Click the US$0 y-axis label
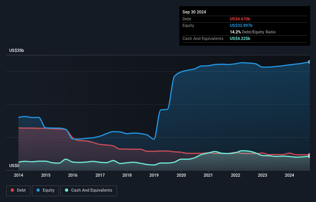The image size is (316, 202). click(x=14, y=166)
